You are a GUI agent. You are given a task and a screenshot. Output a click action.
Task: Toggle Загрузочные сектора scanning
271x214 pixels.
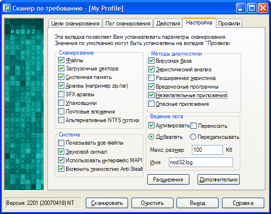61,68
